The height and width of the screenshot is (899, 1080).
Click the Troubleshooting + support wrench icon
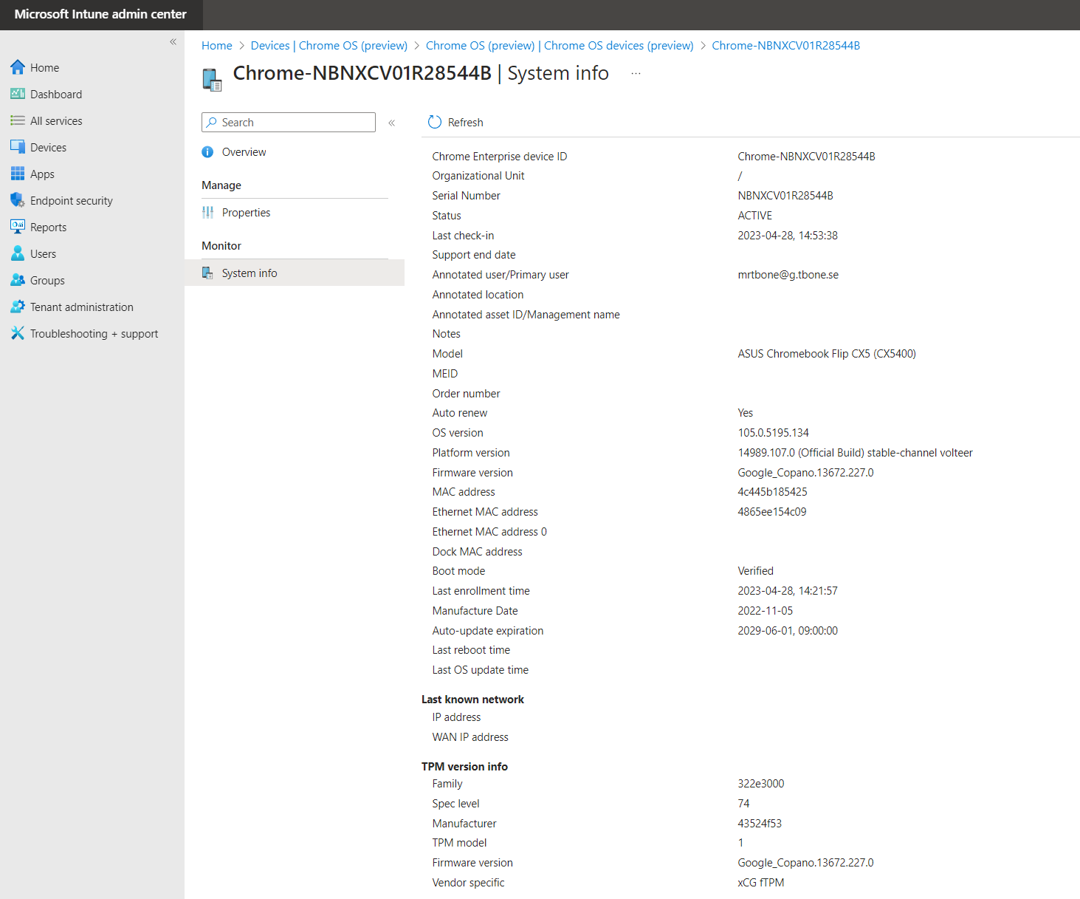click(18, 333)
